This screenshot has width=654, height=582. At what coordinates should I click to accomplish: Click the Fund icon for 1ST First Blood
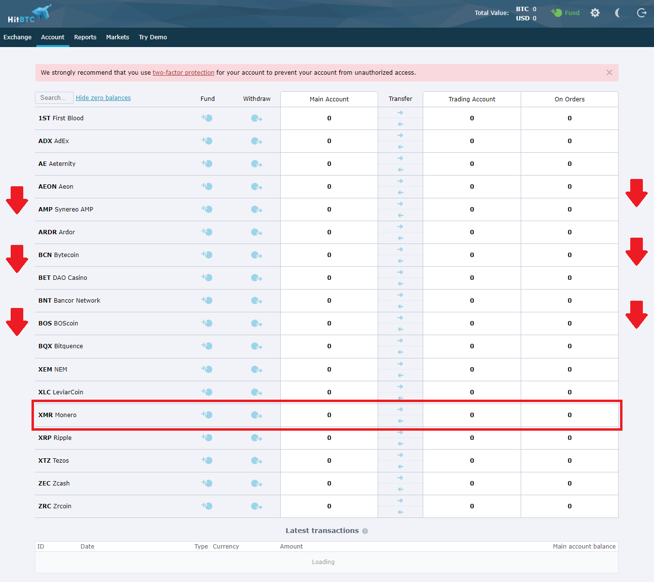(207, 118)
